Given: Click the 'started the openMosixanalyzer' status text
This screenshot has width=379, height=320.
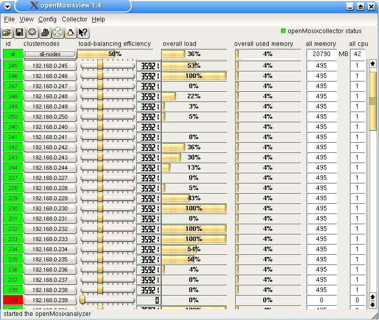Looking at the screenshot, I should (47, 314).
